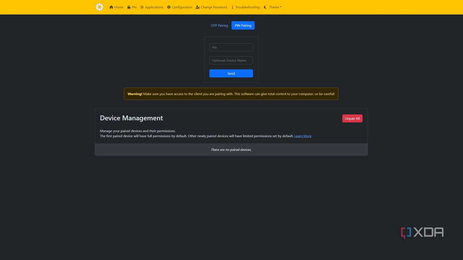
Task: Click the list icon beside Applications
Action: (142, 7)
